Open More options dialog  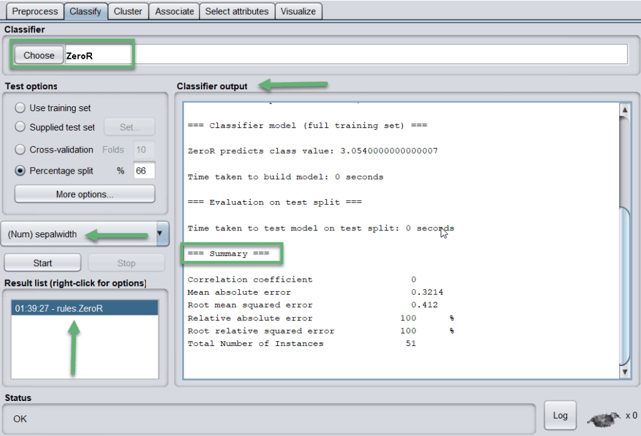pyautogui.click(x=85, y=194)
